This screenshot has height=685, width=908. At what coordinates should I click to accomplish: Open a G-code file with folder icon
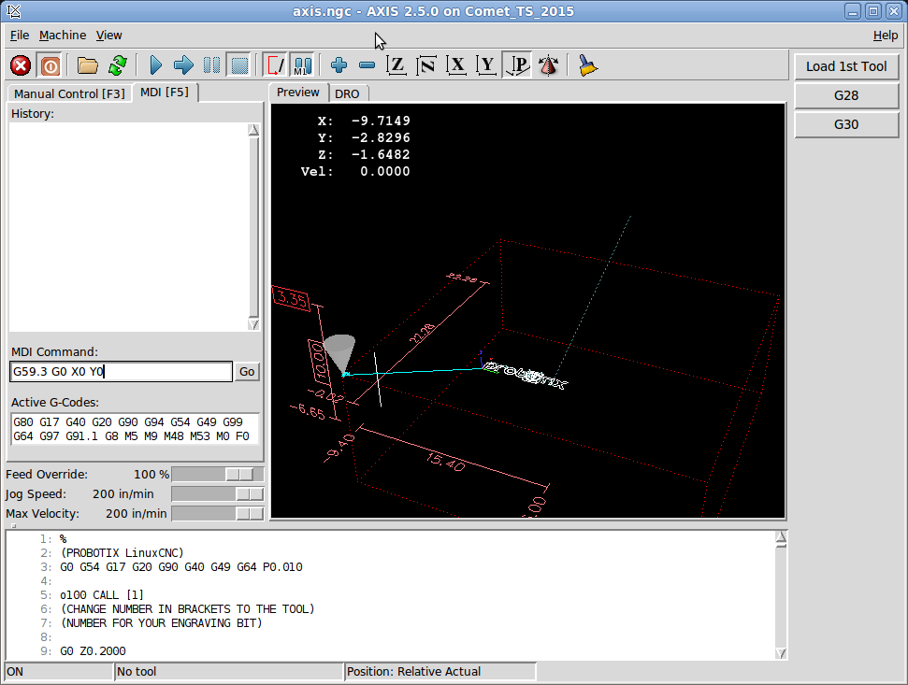[x=88, y=65]
